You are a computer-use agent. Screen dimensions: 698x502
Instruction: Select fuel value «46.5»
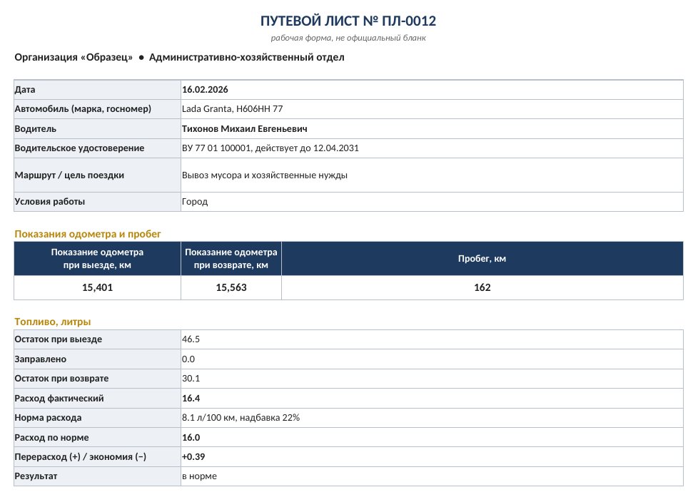[191, 339]
